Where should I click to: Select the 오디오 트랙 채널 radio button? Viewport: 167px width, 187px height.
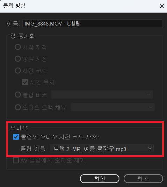click(x=18, y=107)
